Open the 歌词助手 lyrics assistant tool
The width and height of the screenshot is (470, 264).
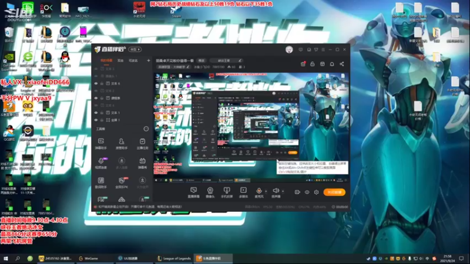[x=100, y=182]
